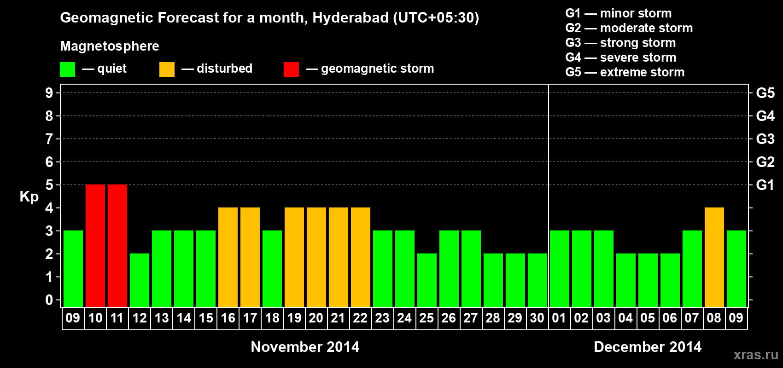Click the orange disturbed legend swatch
783x368 pixels.
point(167,69)
